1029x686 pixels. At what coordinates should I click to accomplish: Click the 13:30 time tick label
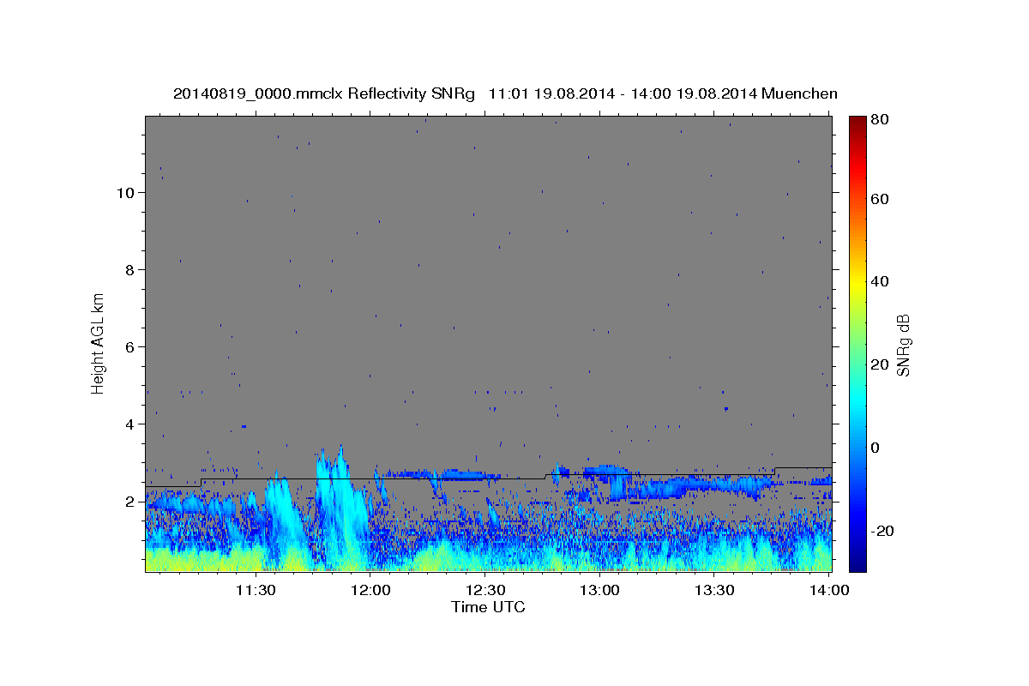click(714, 590)
